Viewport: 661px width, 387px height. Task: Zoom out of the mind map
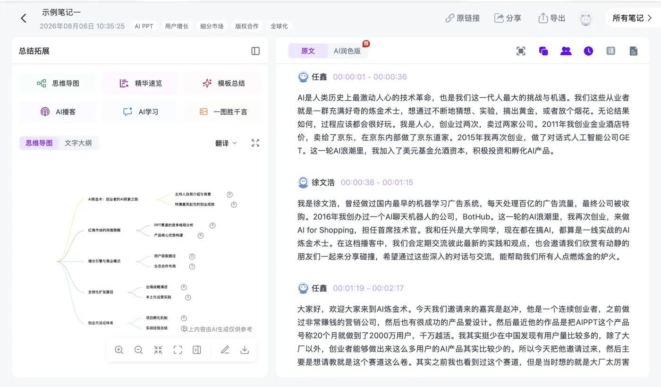(x=138, y=350)
